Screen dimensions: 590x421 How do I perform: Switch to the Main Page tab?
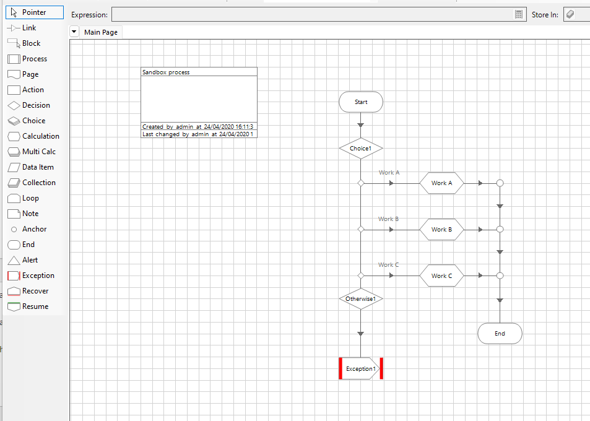pos(101,32)
